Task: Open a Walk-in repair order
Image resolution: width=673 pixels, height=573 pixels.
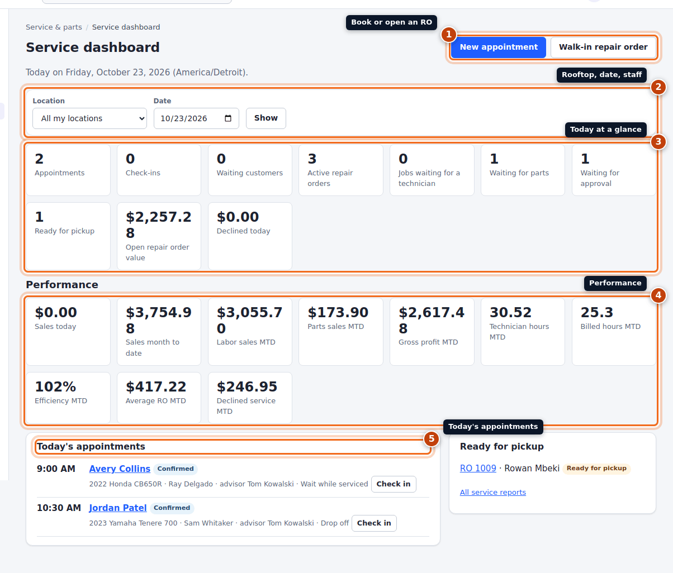Action: tap(603, 47)
